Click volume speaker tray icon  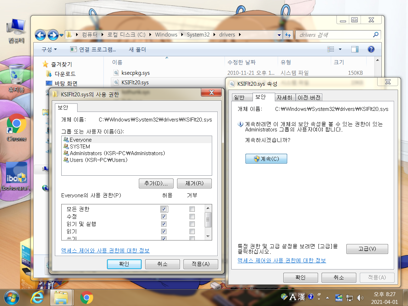(360, 297)
